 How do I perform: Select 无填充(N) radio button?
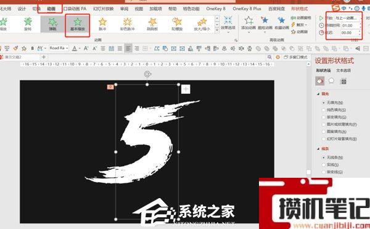(x=324, y=102)
